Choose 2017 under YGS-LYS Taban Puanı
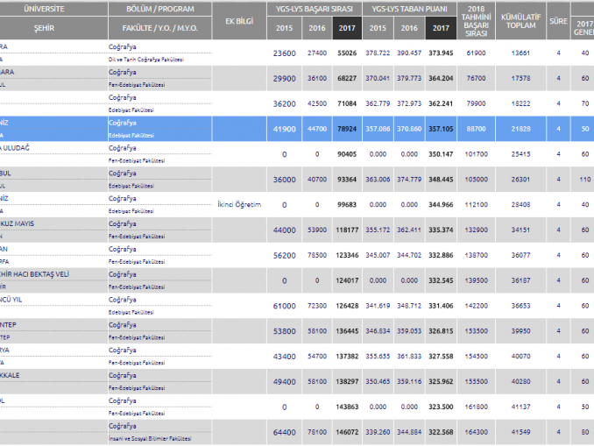This screenshot has width=594, height=446. [442, 29]
